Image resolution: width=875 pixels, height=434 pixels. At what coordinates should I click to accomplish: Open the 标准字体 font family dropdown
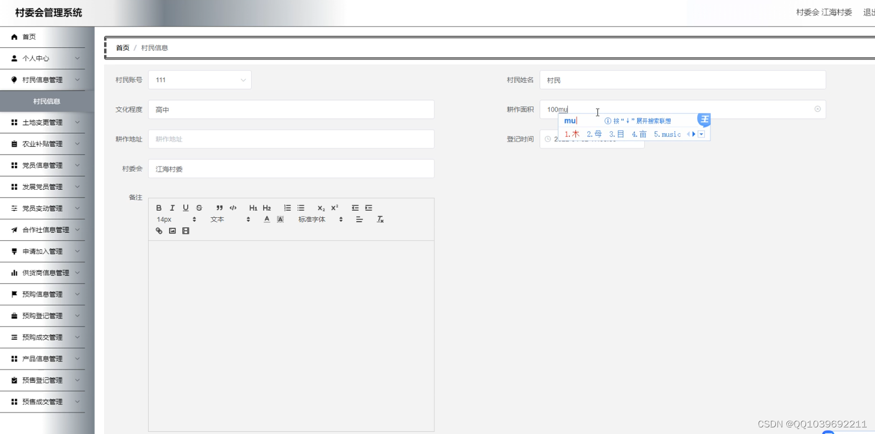pyautogui.click(x=320, y=219)
